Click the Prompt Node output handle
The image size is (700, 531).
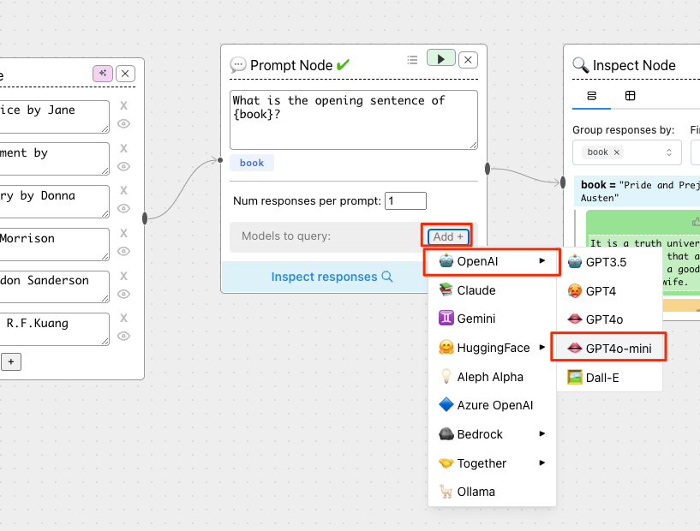pos(488,169)
